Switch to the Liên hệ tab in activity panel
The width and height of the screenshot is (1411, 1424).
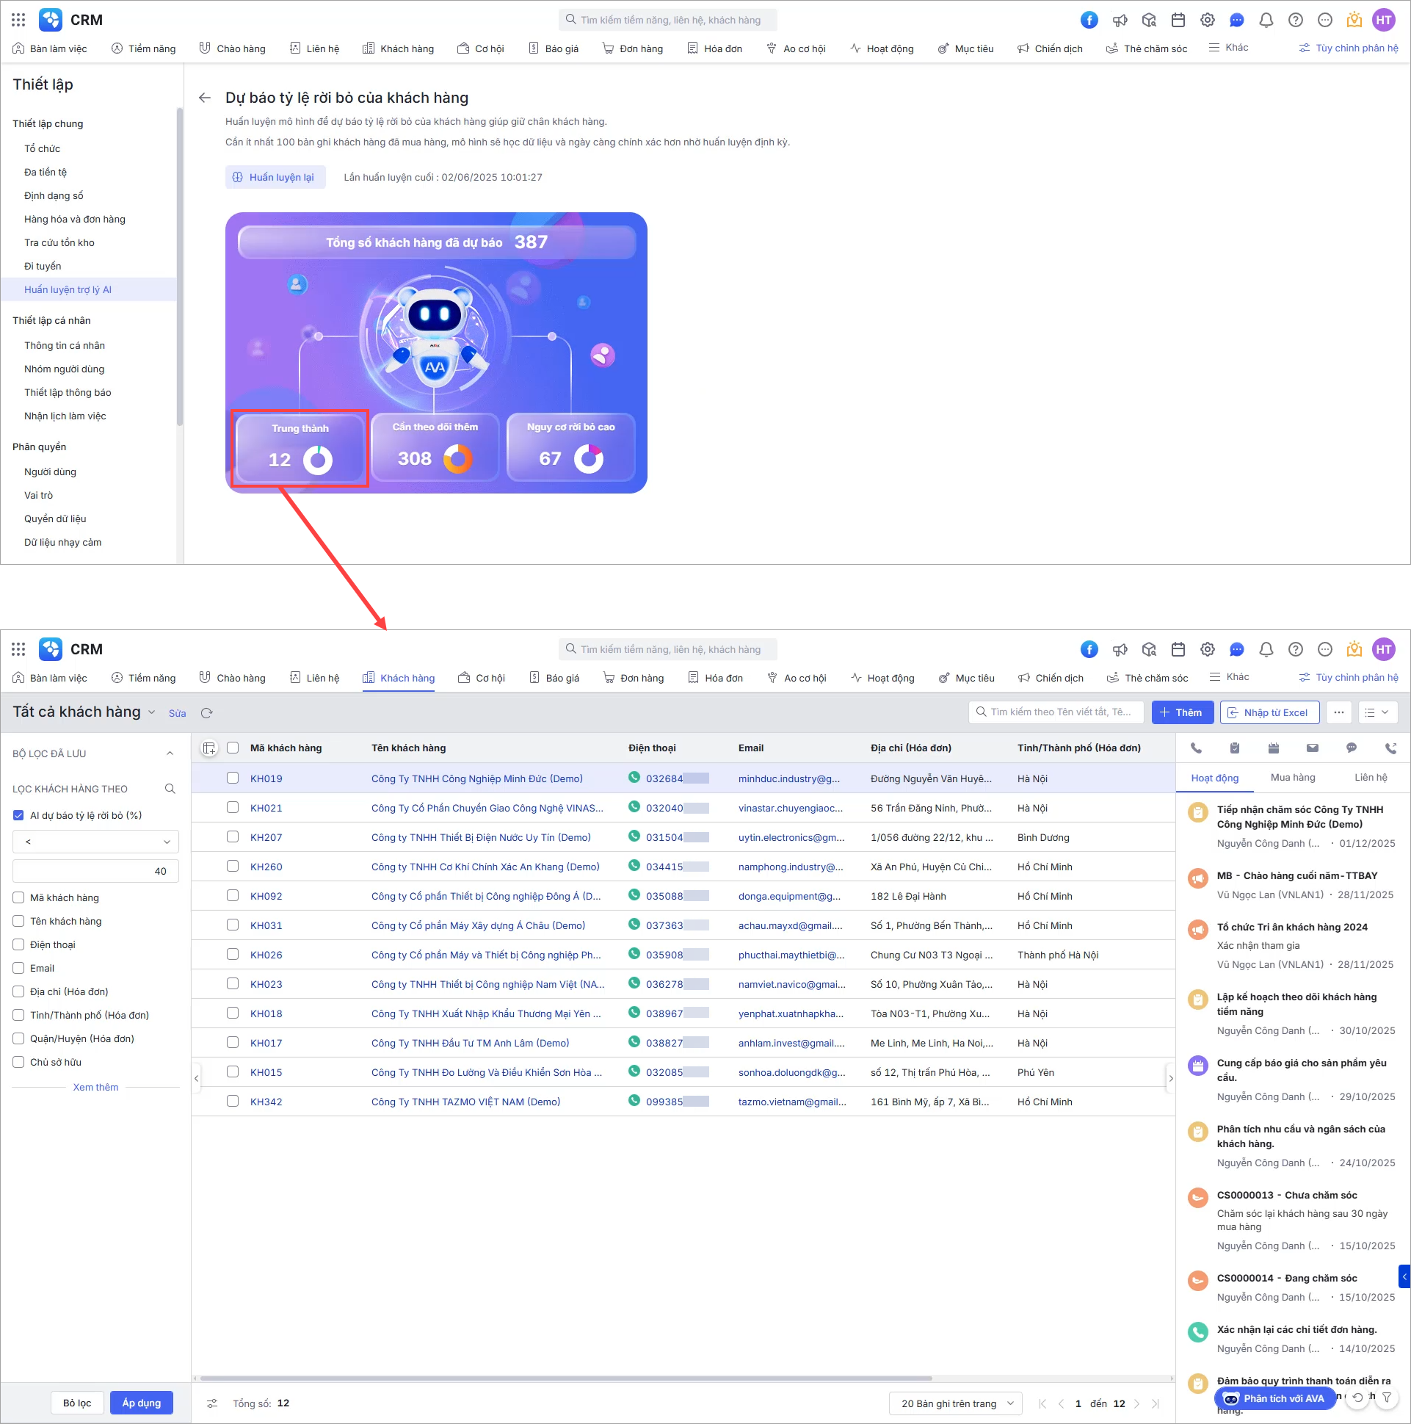tap(1371, 778)
